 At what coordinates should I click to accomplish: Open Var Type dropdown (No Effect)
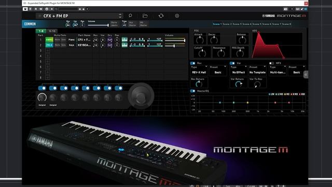coord(239,71)
